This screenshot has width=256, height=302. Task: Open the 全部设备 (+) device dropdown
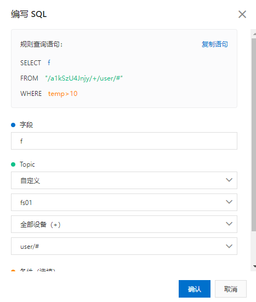[124, 224]
